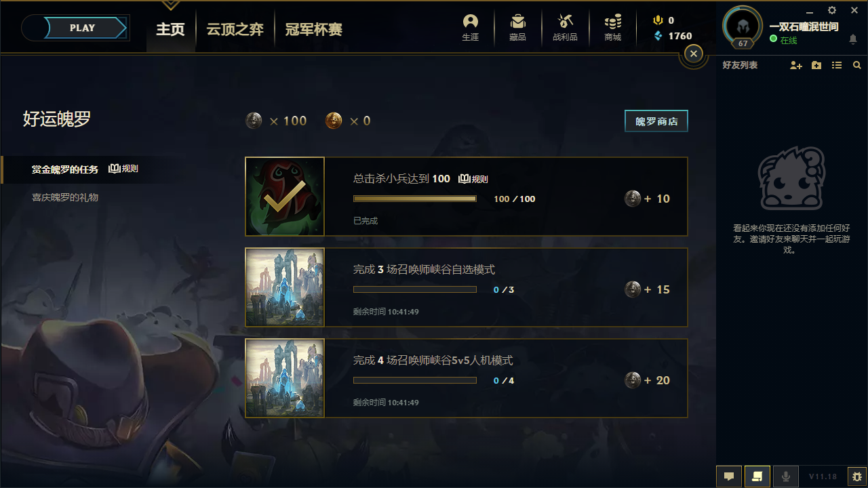Open the bug report icon

857,476
